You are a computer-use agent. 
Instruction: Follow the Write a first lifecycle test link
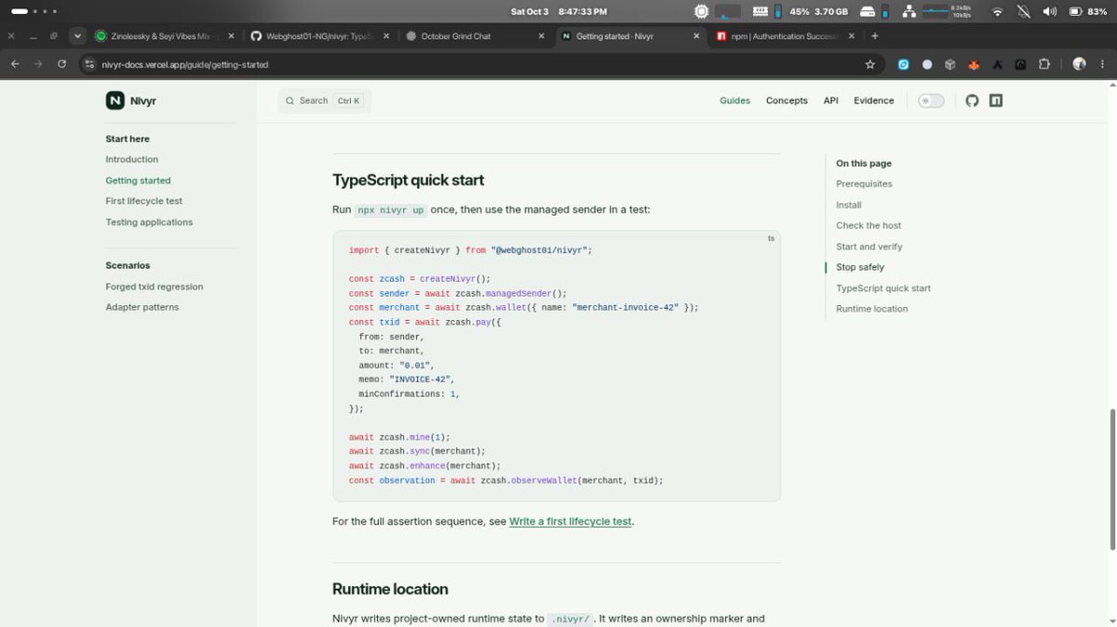click(571, 522)
